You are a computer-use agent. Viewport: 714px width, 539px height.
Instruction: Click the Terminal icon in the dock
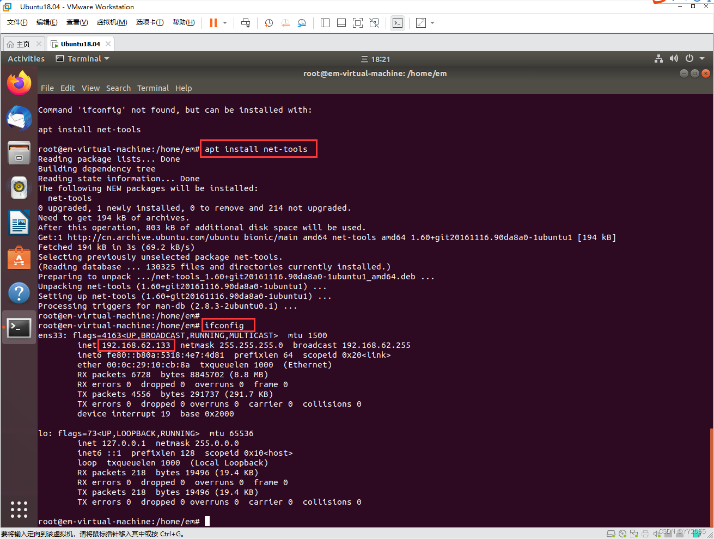19,328
